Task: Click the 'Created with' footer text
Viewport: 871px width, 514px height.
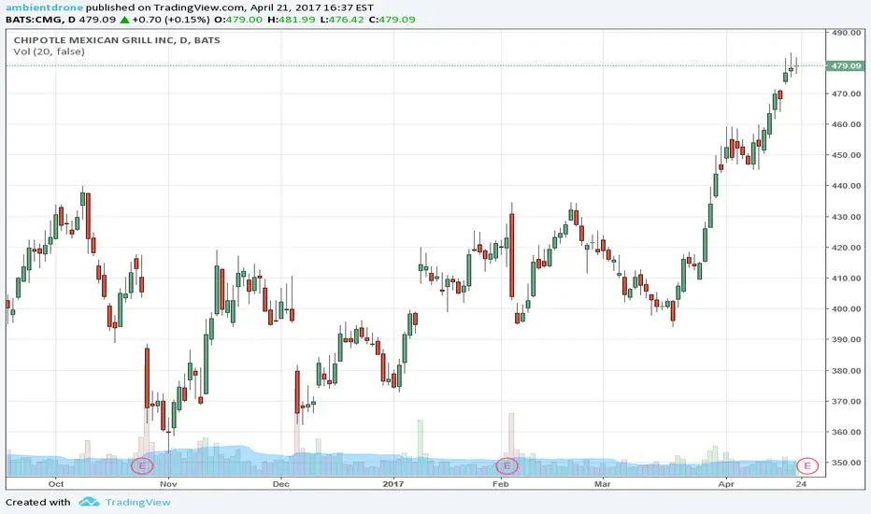Action: click(37, 503)
